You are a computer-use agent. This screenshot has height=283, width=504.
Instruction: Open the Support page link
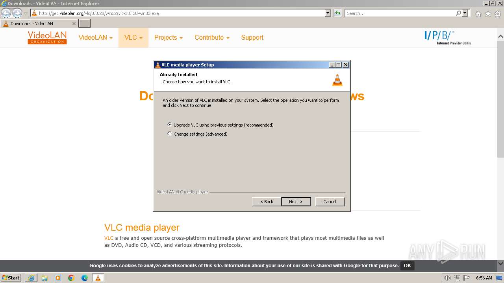(x=252, y=38)
